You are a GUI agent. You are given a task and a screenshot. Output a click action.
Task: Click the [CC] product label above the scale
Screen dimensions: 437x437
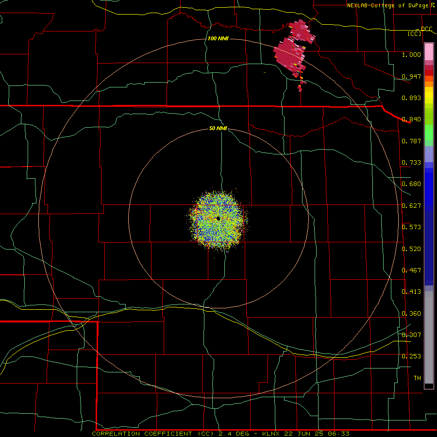(415, 34)
